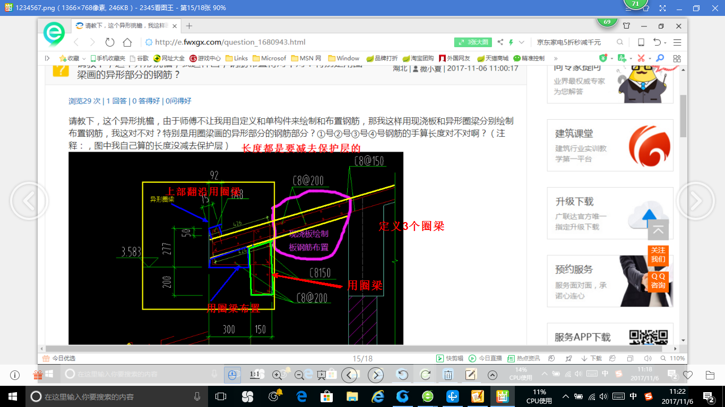Screen dimensions: 725x407
Task: Expand undo-close-tab dropdown arrow
Action: click(x=666, y=42)
